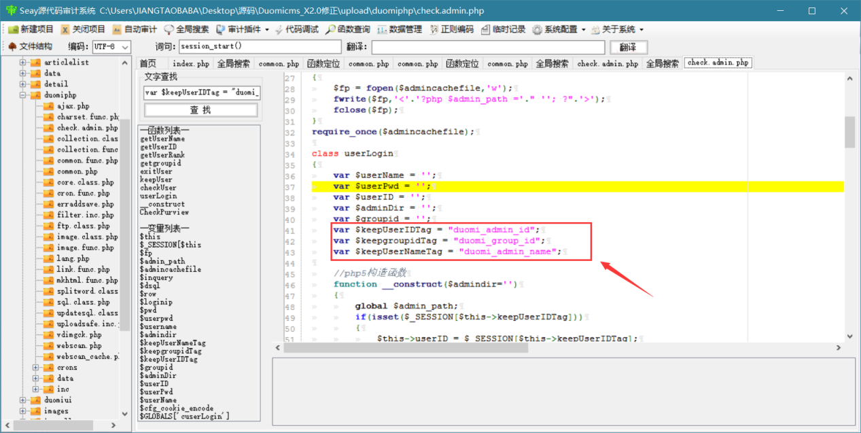The height and width of the screenshot is (433, 861).
Task: Switch to the index.php tab
Action: (x=191, y=63)
